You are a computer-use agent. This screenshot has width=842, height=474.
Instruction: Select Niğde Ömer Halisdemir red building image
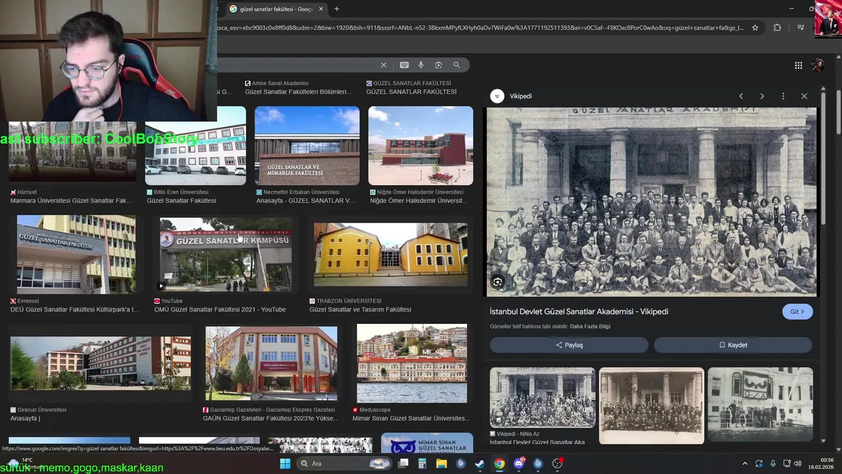click(x=420, y=145)
